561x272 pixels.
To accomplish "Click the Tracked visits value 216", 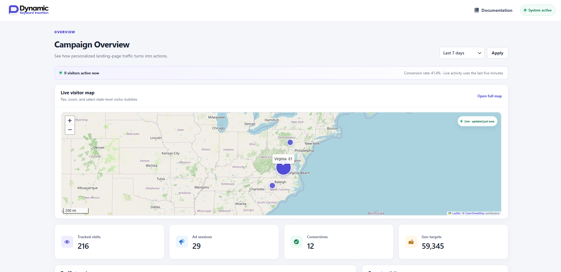I will (83, 246).
